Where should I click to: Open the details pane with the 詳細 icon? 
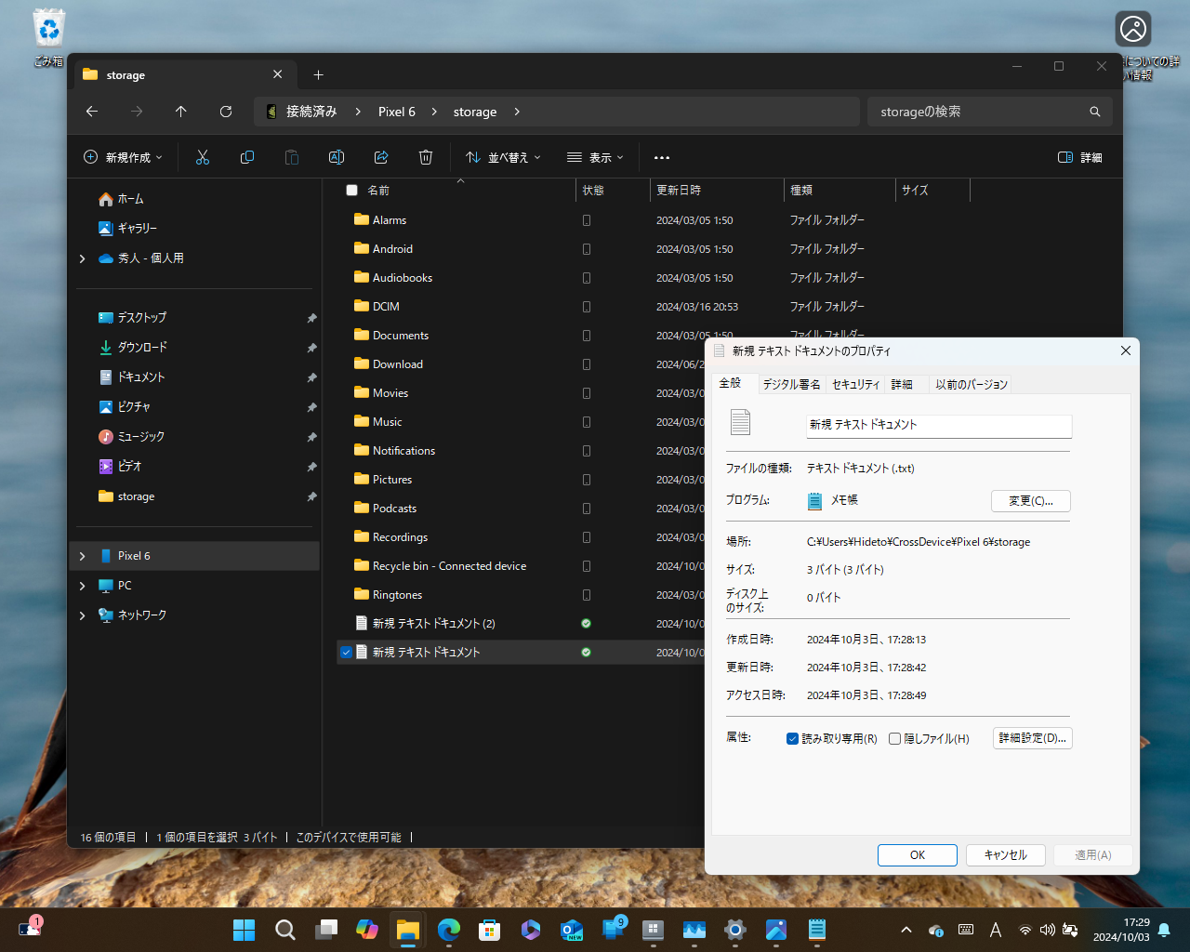point(1078,157)
